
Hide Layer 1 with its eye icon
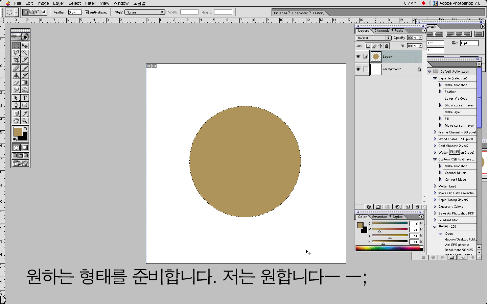click(x=358, y=56)
